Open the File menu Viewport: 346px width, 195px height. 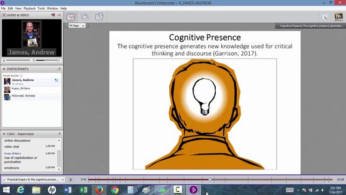3,9
